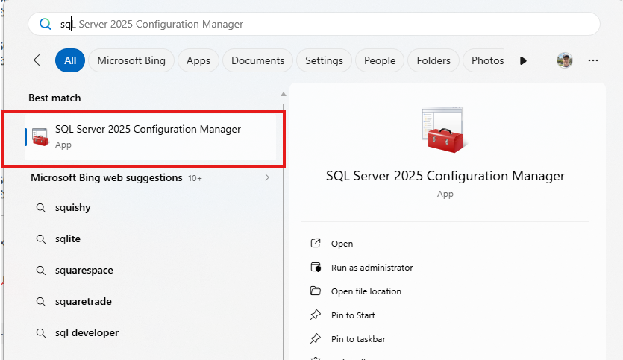
Task: Click the search magnifier icon in search box
Action: click(46, 24)
